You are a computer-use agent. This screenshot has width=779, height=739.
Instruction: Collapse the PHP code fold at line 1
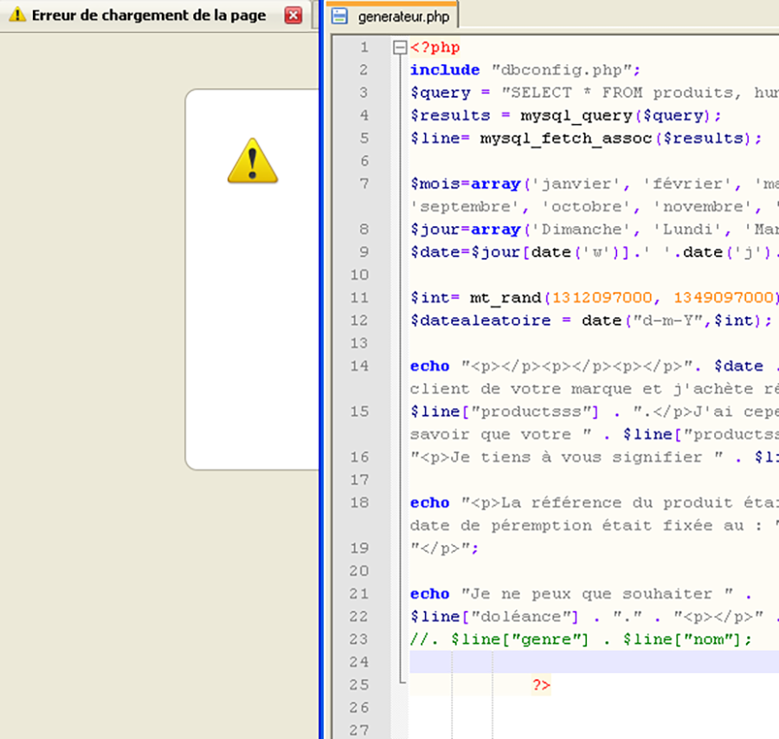(399, 48)
